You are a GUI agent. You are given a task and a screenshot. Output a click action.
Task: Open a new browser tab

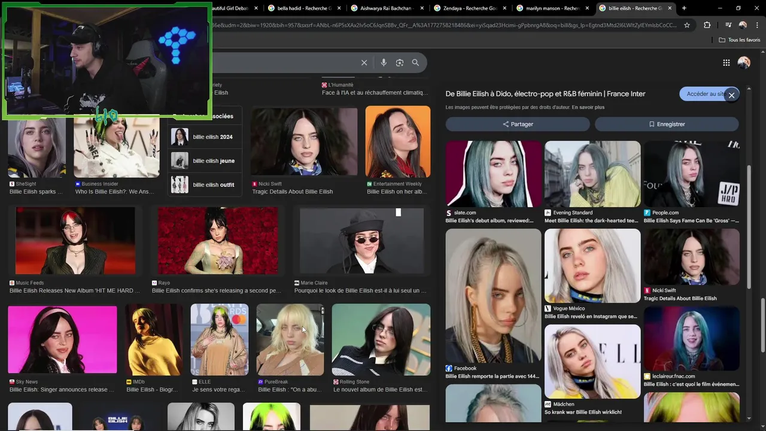click(x=684, y=8)
